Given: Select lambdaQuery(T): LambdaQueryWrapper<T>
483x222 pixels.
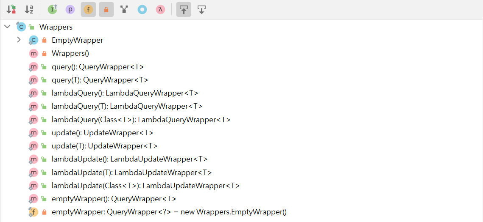Looking at the screenshot, I should tap(127, 106).
